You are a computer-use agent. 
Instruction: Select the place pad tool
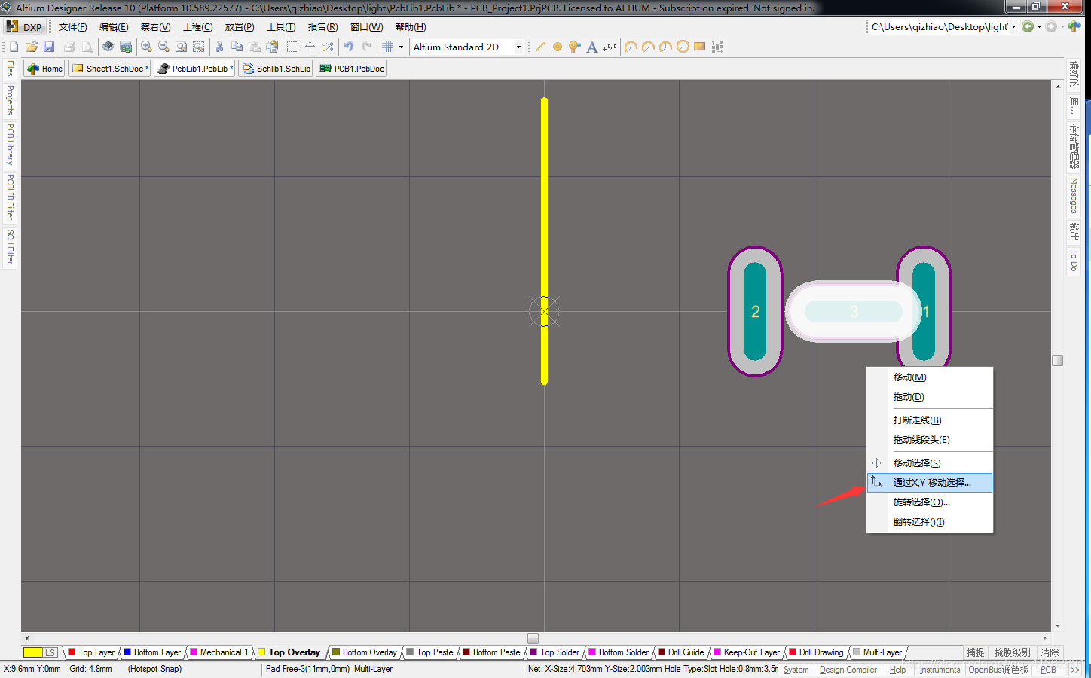[558, 47]
